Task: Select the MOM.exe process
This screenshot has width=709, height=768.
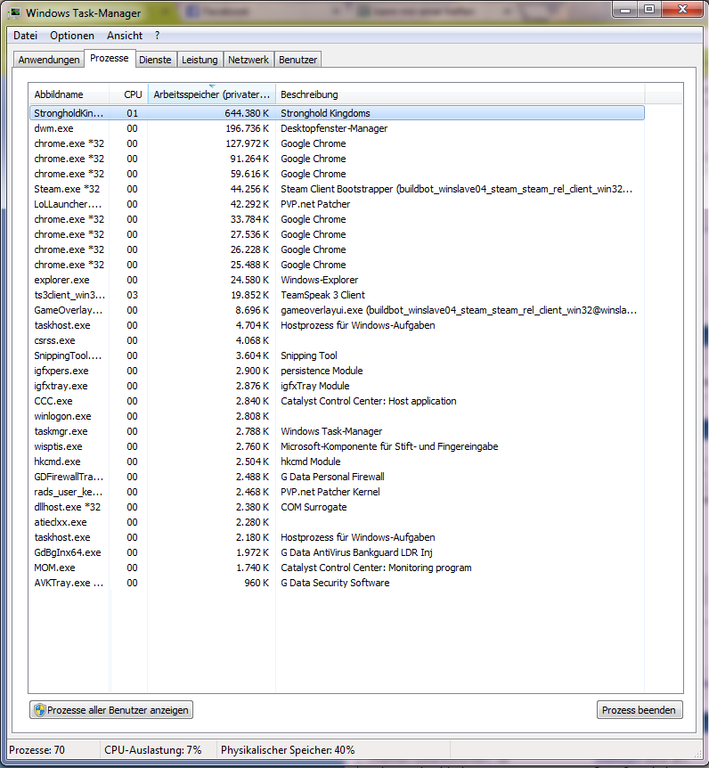Action: (337, 568)
